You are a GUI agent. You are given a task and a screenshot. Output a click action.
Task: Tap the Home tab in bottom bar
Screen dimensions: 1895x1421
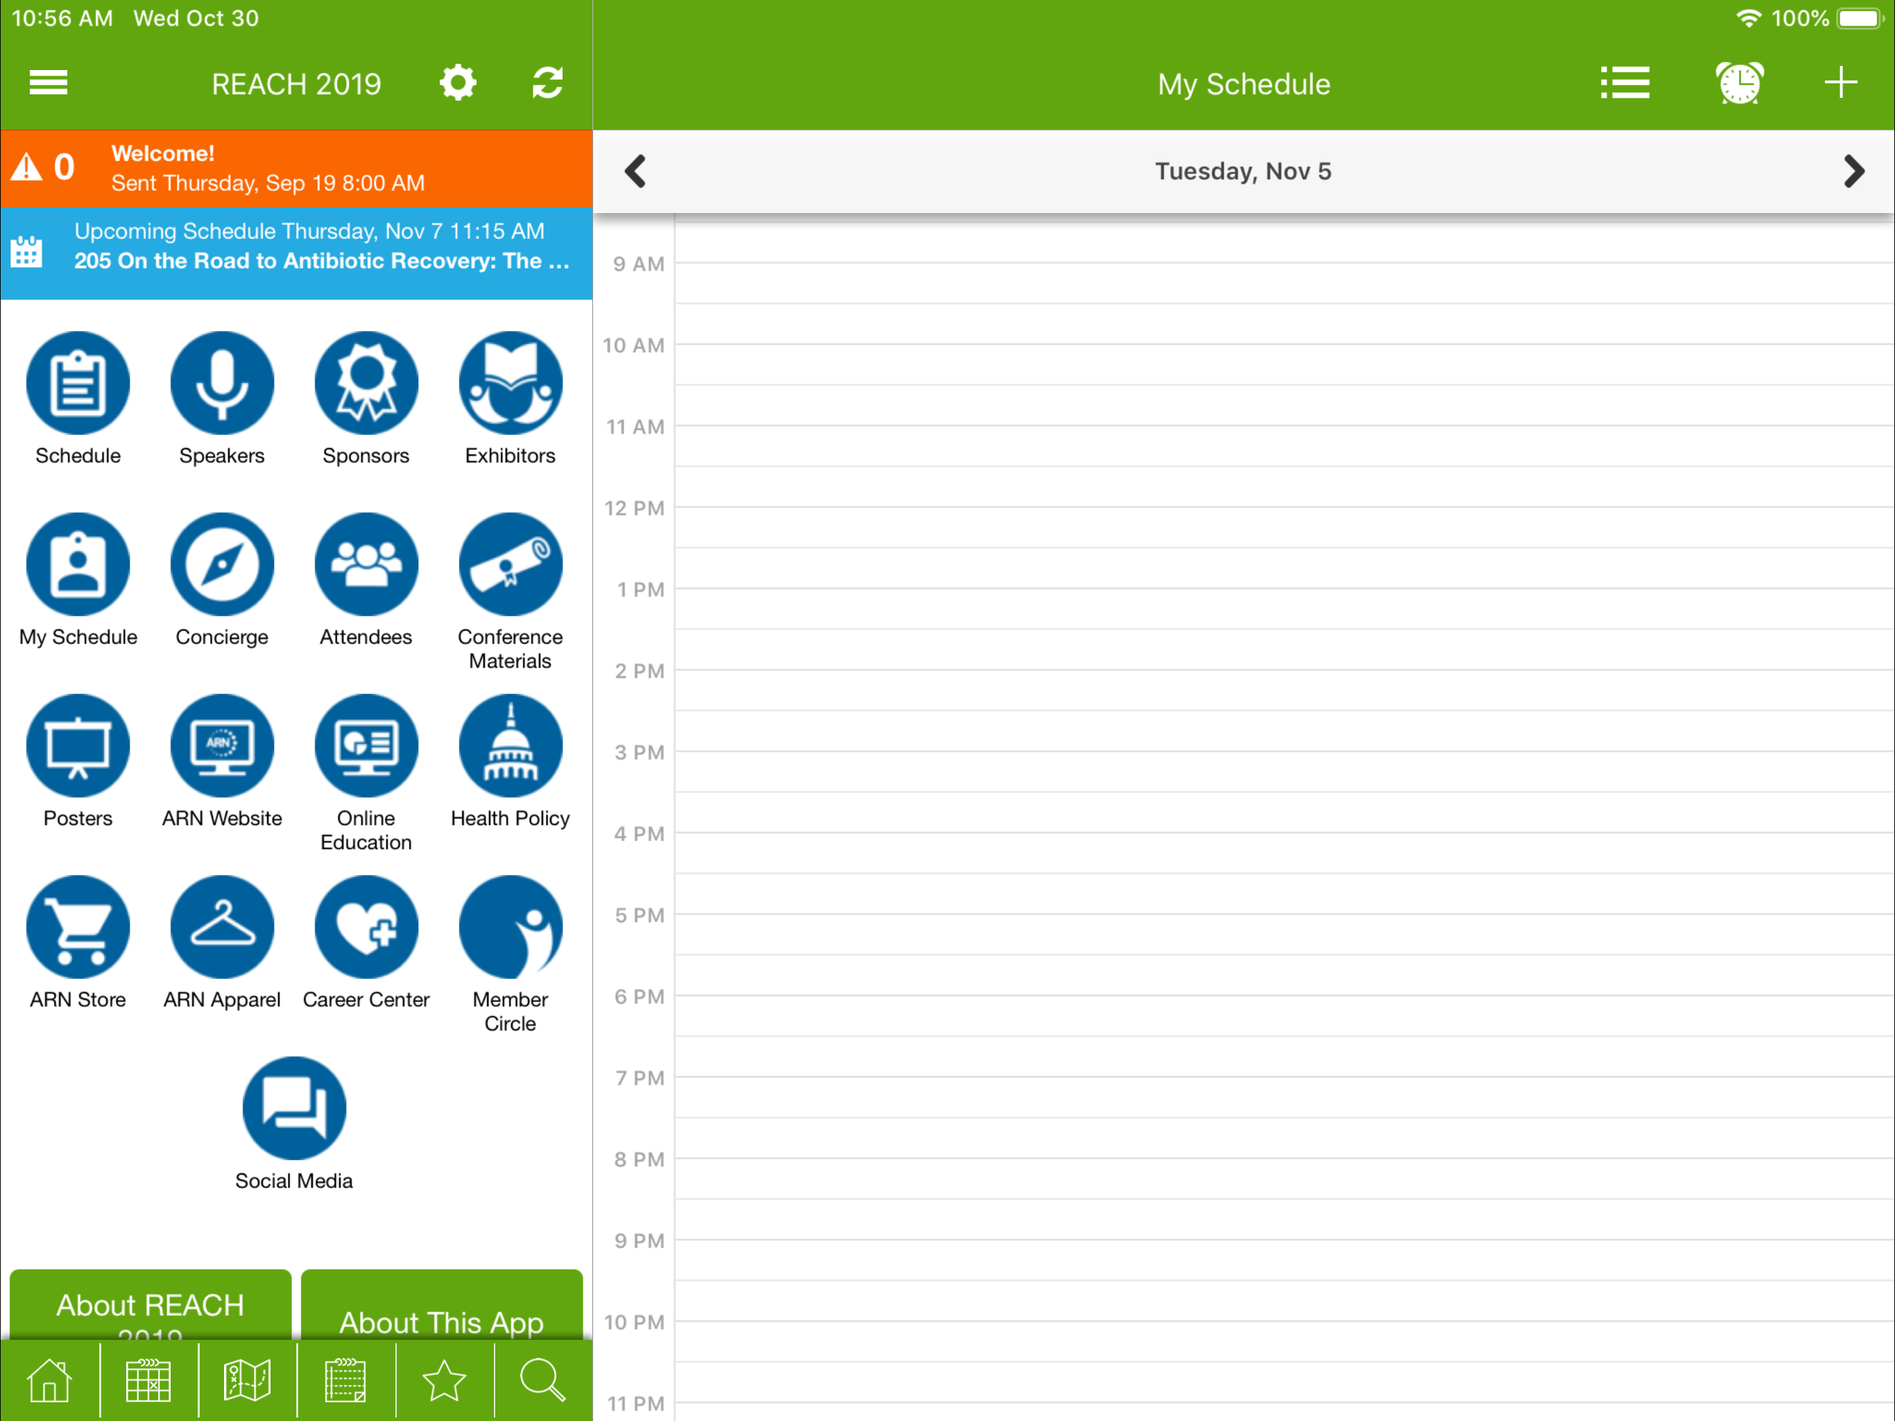[49, 1381]
